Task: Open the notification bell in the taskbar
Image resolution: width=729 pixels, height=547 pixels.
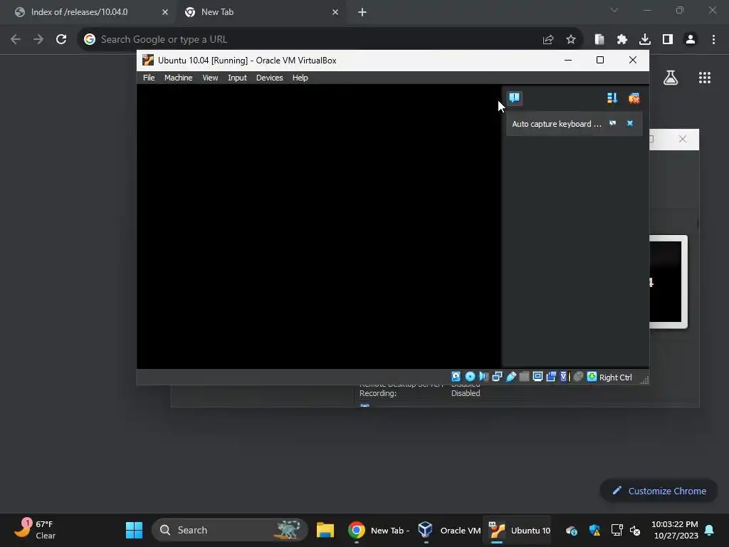Action: point(710,530)
